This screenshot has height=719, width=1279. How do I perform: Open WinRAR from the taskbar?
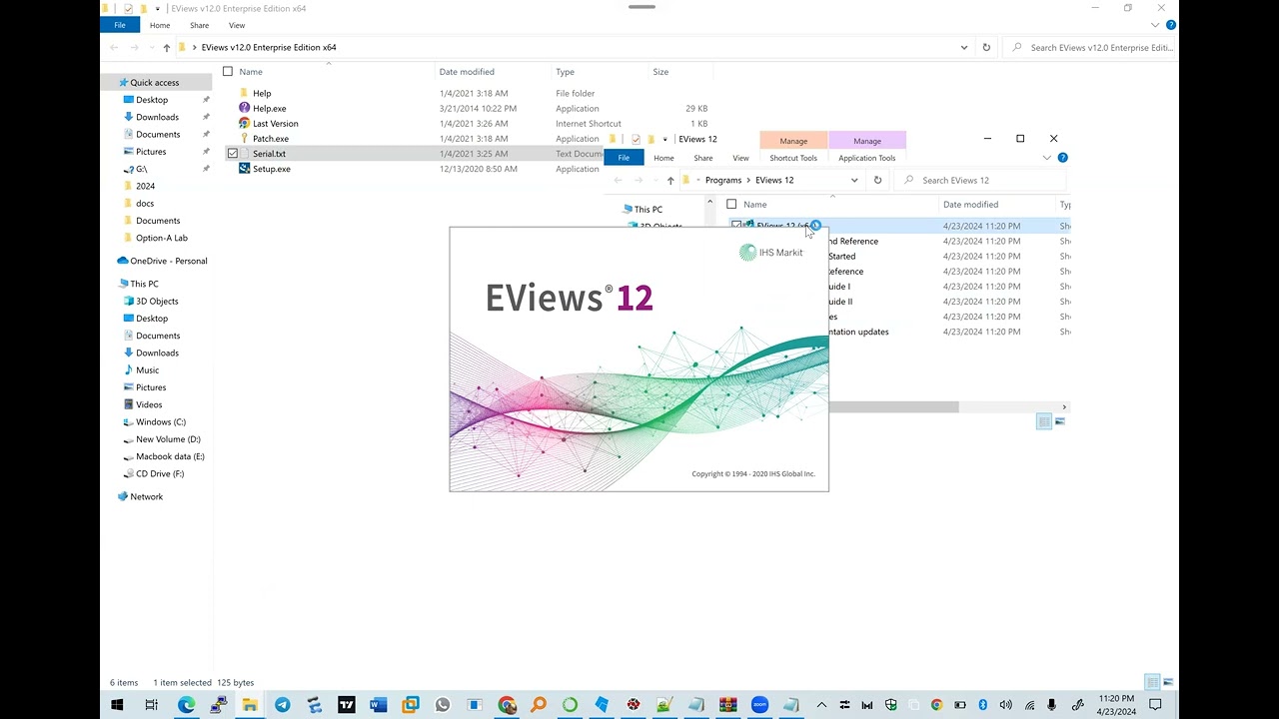tap(727, 705)
